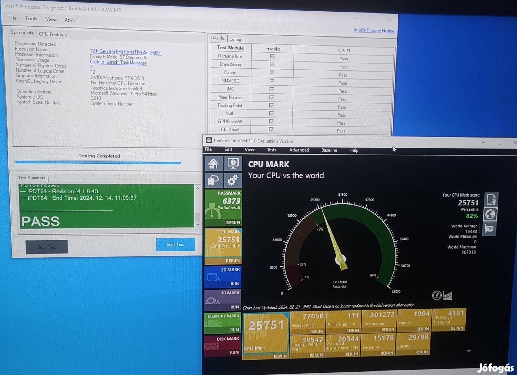Open the PerformanceTest home icon
This screenshot has width=517, height=375.
214,164
